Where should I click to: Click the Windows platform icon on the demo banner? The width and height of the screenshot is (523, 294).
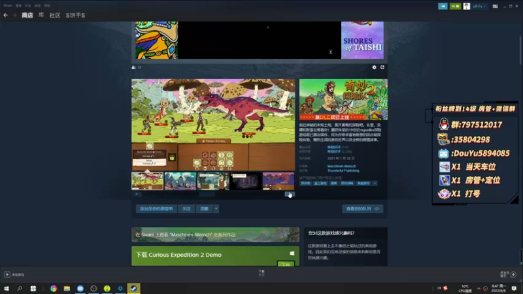click(x=292, y=253)
